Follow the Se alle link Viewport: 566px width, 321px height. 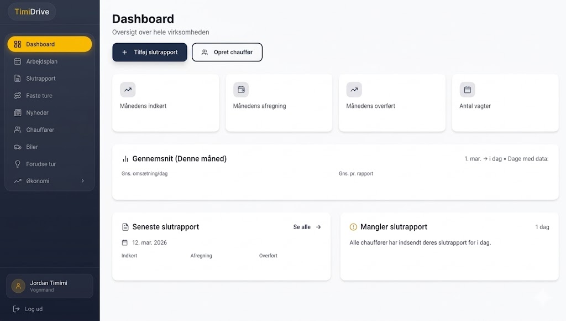tap(307, 227)
